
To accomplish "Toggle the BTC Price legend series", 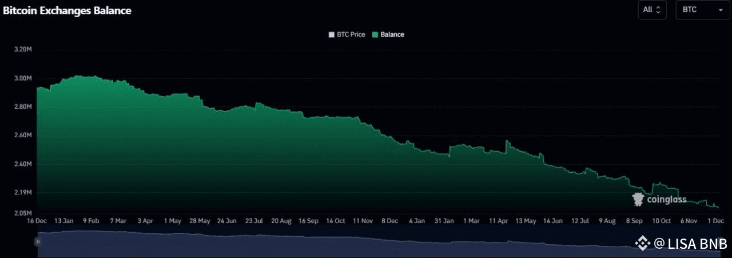I will tap(347, 34).
